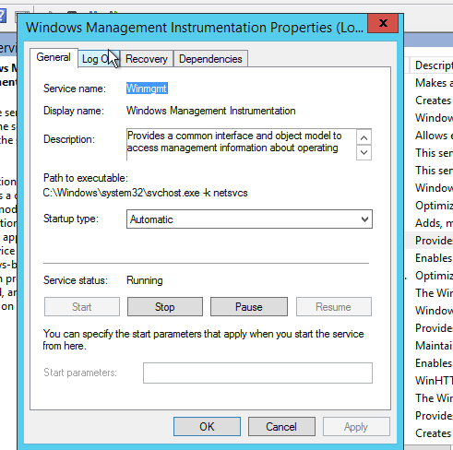Switch to the General tab
453x450 pixels.
pyautogui.click(x=54, y=57)
